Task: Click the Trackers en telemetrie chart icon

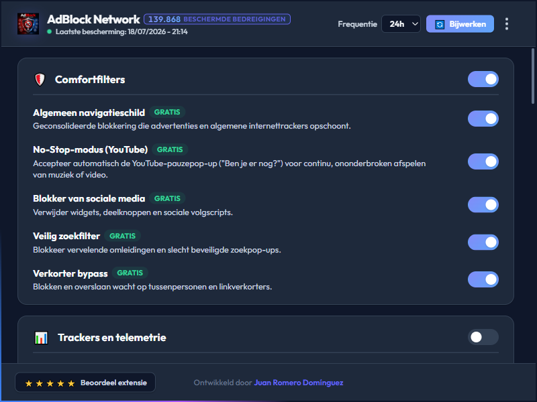Action: [41, 338]
